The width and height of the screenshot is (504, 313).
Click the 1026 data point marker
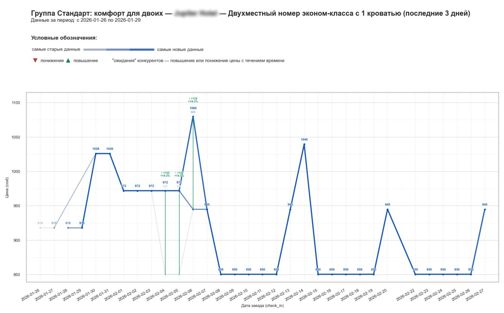96,153
